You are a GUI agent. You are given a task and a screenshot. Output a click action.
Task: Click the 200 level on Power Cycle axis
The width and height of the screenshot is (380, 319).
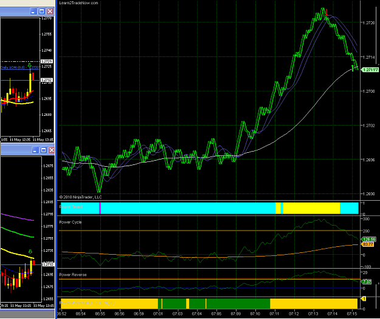click(x=366, y=231)
